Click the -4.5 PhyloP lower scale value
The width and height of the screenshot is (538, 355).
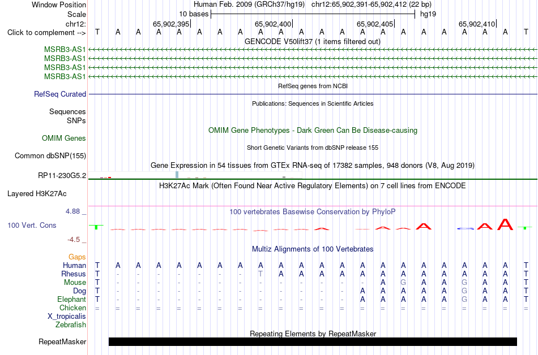coord(74,239)
